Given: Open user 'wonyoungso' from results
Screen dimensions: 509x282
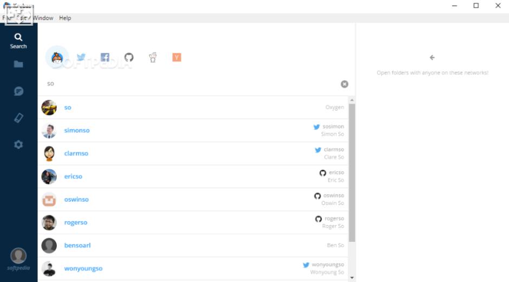Looking at the screenshot, I should click(x=193, y=268).
